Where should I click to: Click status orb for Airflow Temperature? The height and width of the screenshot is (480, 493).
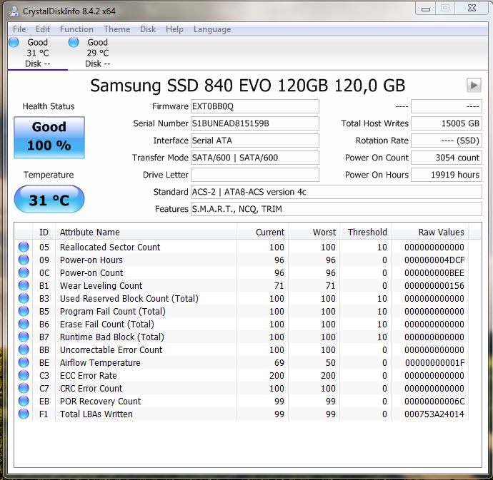pos(24,362)
